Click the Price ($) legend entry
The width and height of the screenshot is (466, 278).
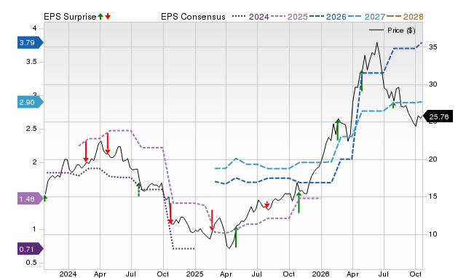click(x=392, y=31)
